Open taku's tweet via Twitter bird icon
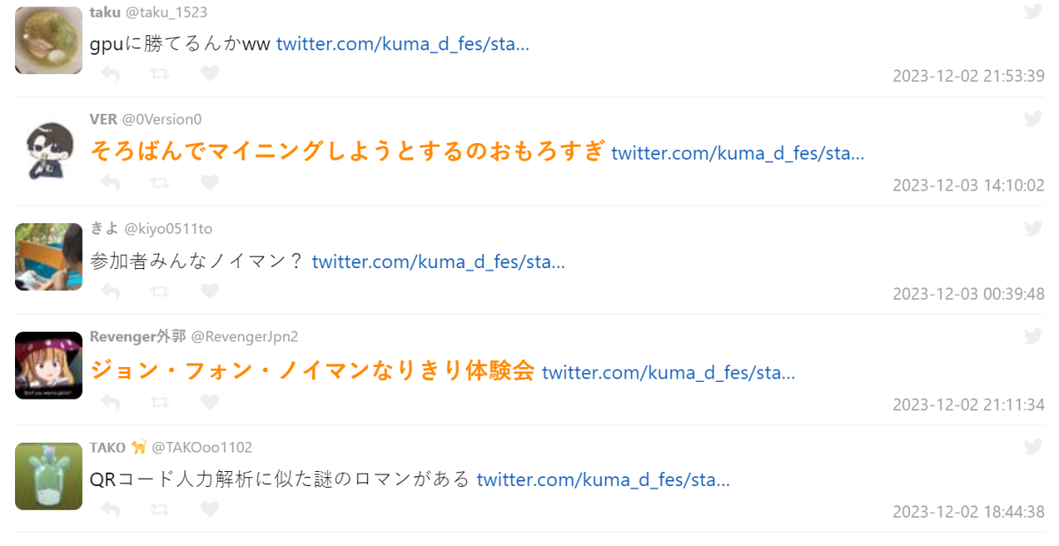 pos(1033,11)
